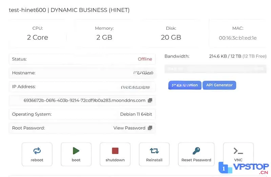This screenshot has width=271, height=177.
Task: Copy the moonddns.com hostname with copy icon
Action: (150, 100)
